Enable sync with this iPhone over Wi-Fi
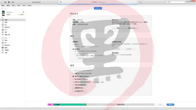The image size is (196, 110). (x=73, y=74)
